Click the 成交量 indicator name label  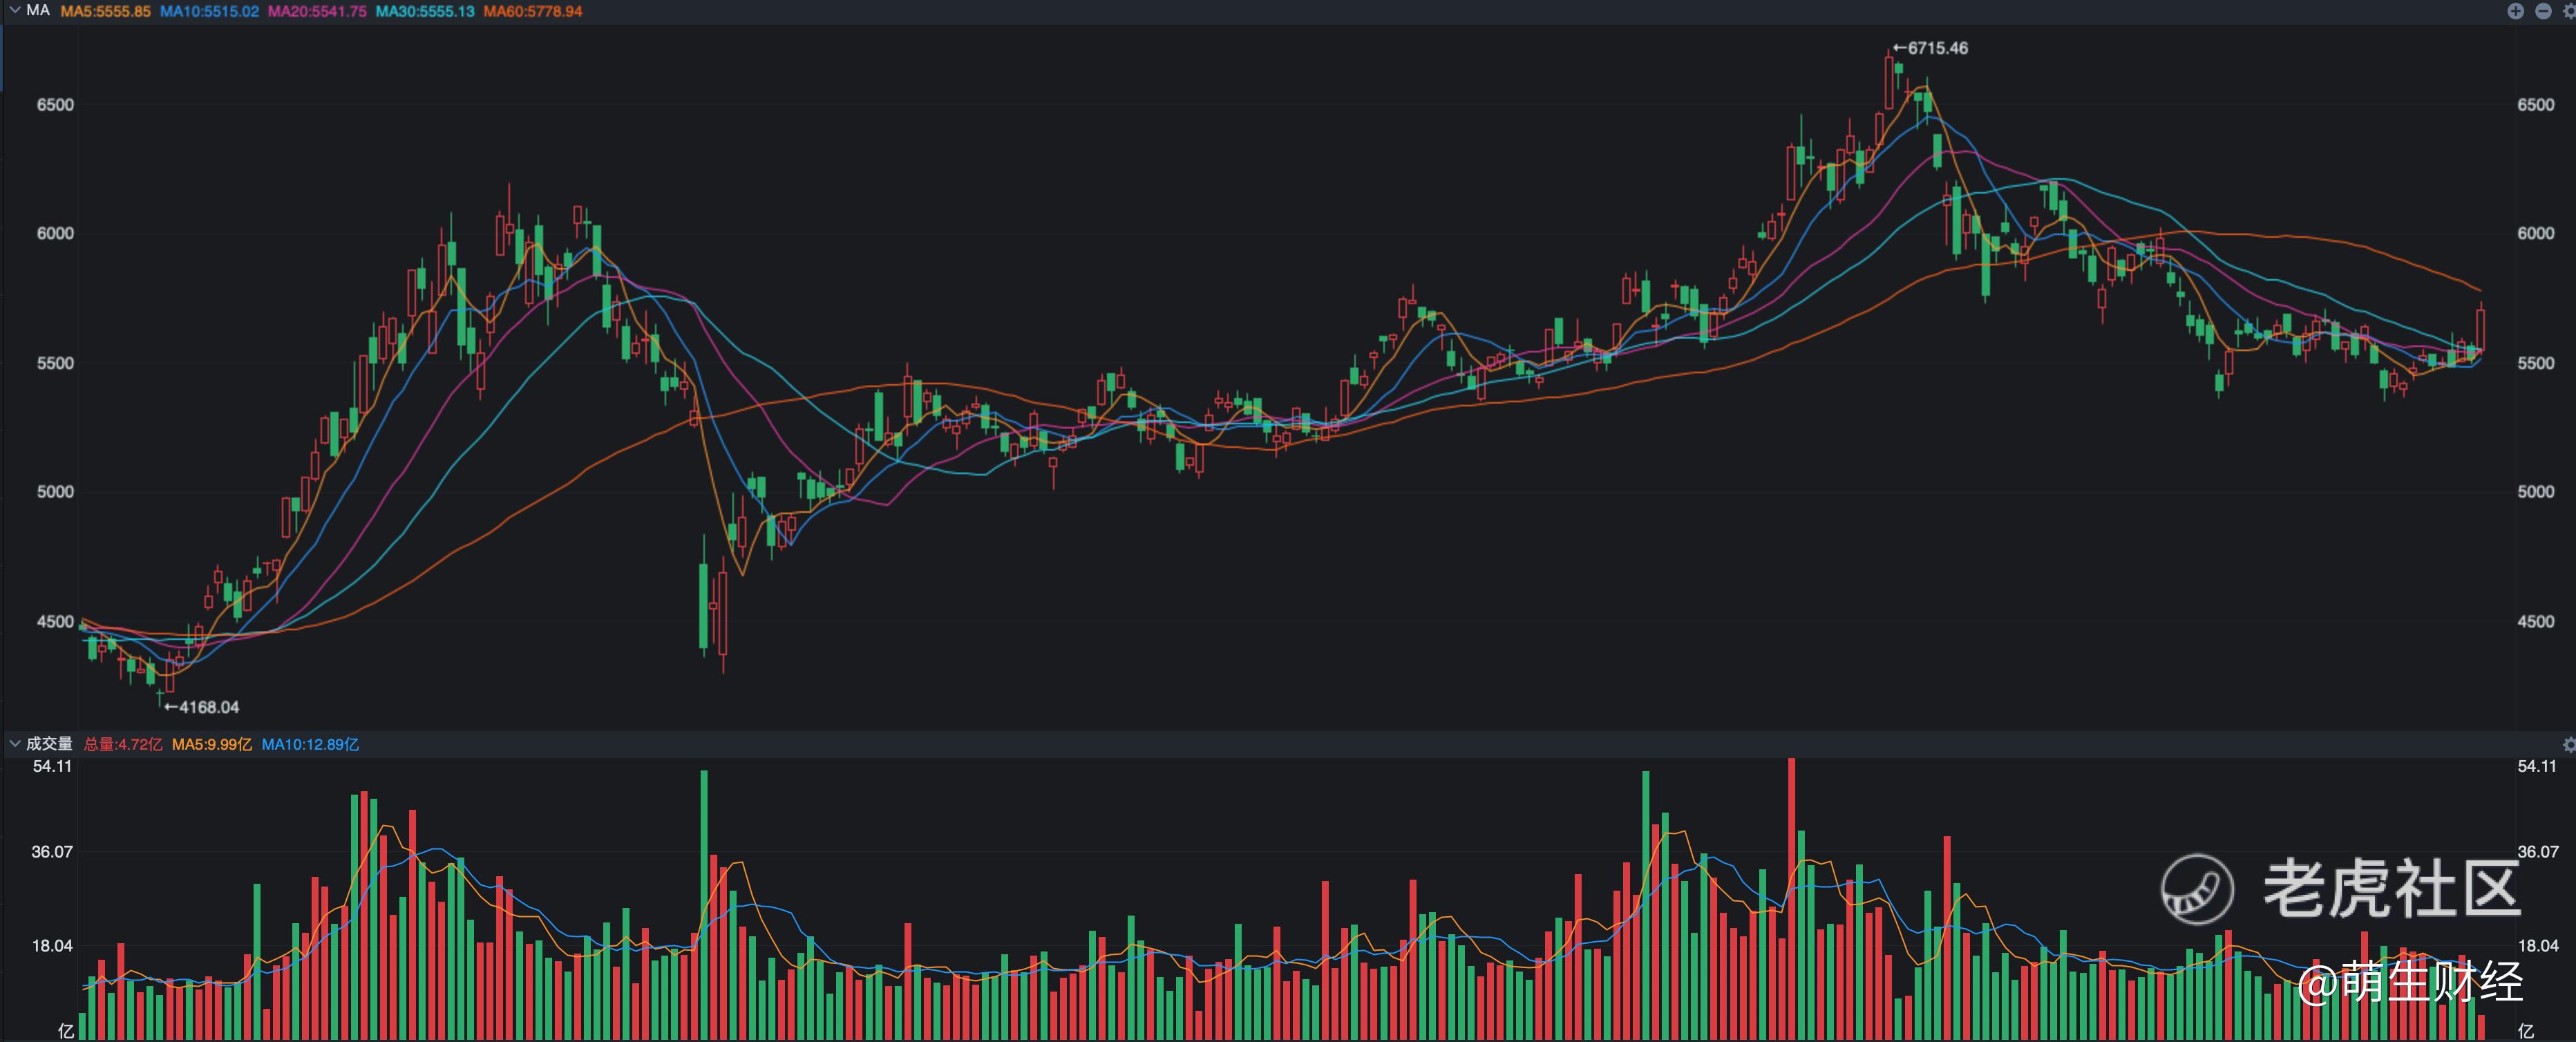click(x=49, y=744)
